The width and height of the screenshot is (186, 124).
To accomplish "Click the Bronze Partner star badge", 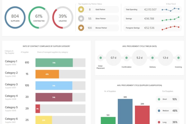I will (81, 28).
